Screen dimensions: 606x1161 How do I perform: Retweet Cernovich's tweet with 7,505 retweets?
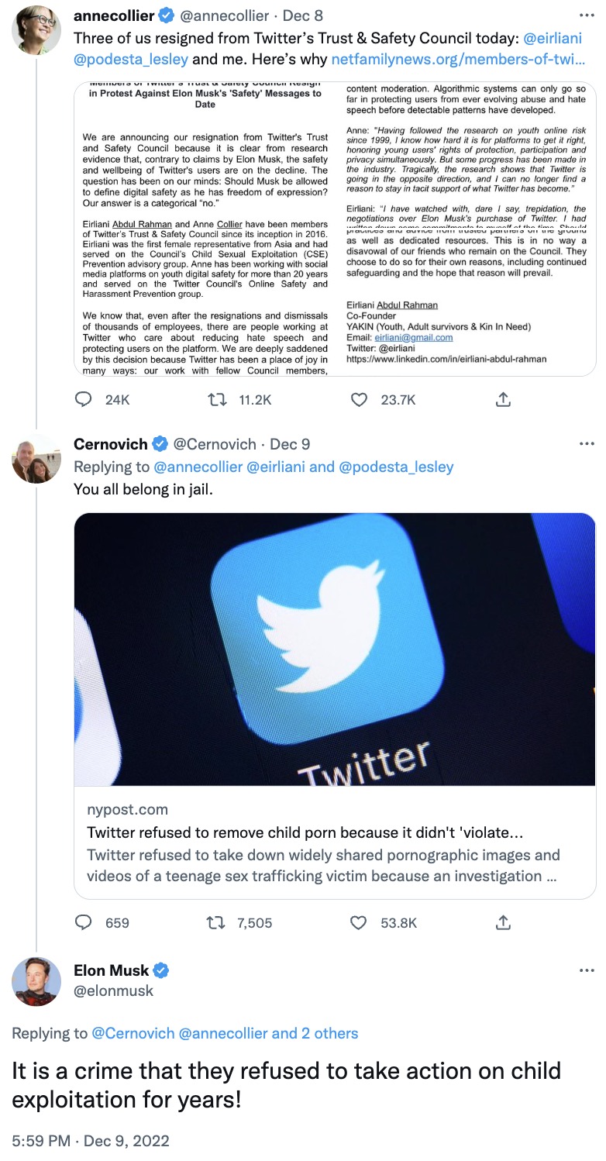219,922
